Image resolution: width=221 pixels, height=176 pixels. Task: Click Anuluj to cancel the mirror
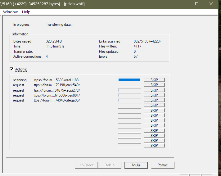(136, 165)
